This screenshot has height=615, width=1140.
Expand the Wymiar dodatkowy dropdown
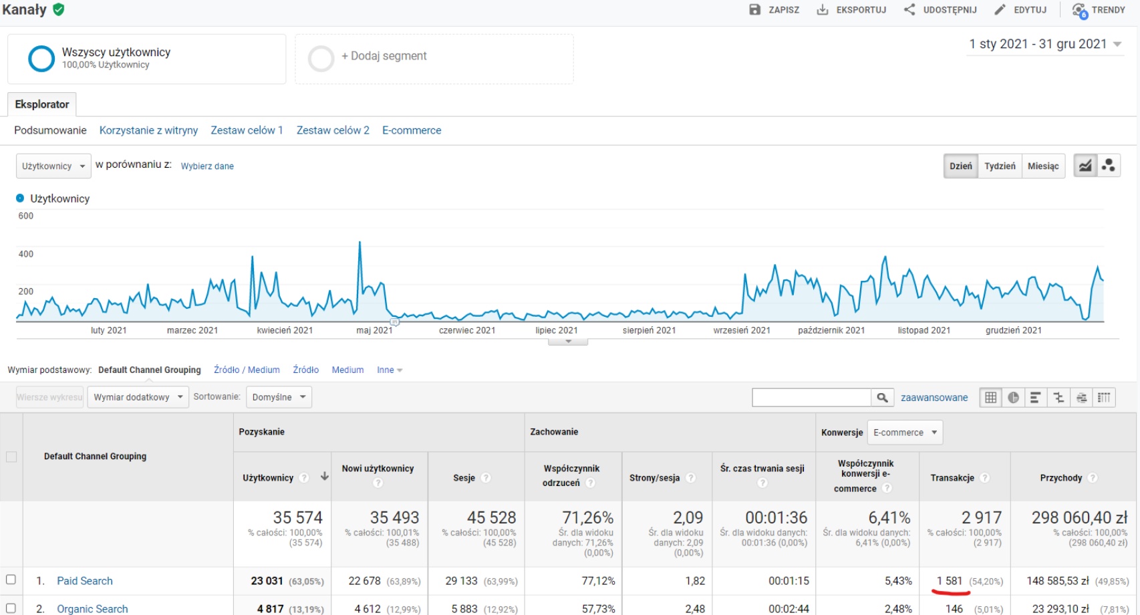(x=138, y=397)
